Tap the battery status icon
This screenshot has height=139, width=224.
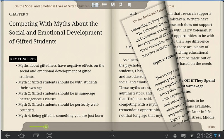point(220,136)
